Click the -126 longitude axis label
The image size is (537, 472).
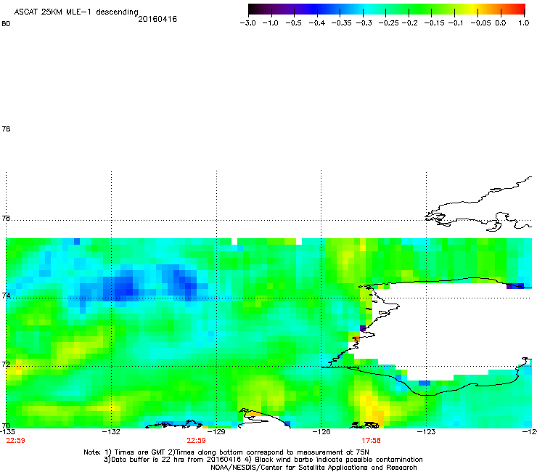pos(321,432)
